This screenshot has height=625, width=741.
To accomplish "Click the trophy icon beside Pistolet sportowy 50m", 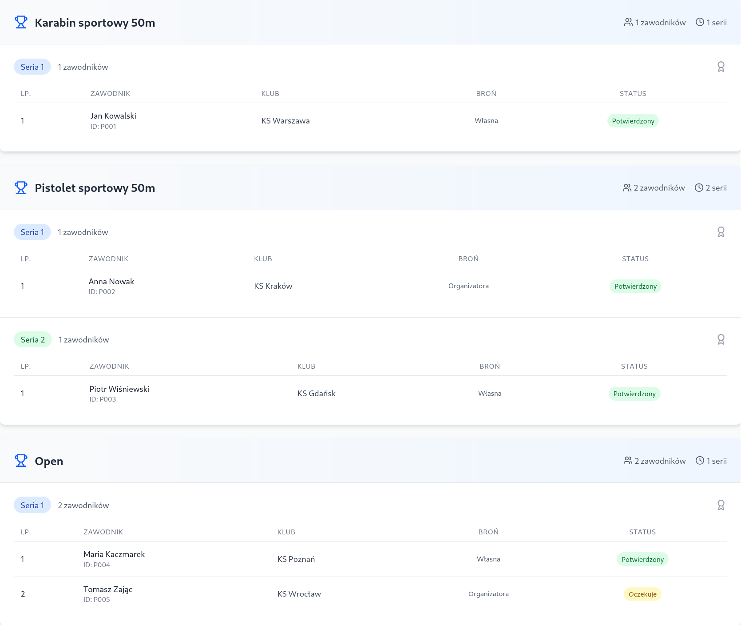I will pyautogui.click(x=21, y=188).
